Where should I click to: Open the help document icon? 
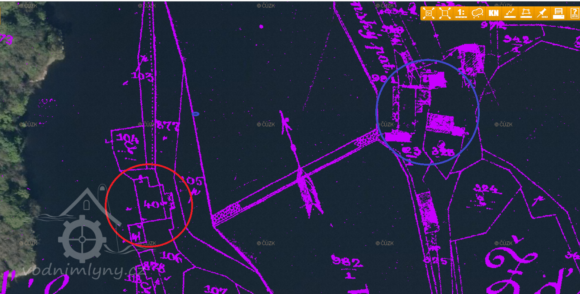(x=574, y=13)
